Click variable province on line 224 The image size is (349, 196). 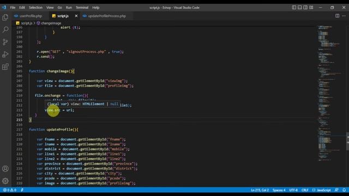tap(52, 163)
